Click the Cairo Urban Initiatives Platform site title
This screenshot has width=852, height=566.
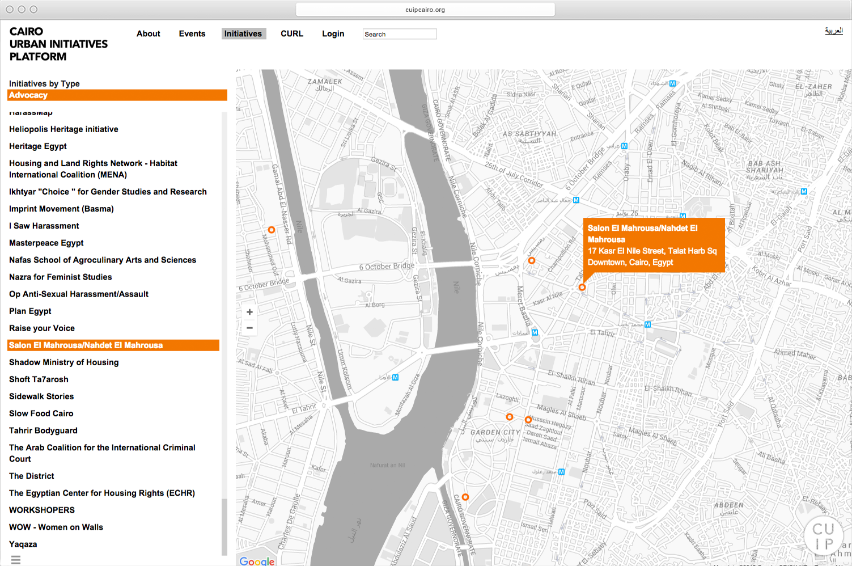[x=58, y=44]
